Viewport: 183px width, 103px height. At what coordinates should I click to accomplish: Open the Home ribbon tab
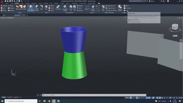pyautogui.click(x=7, y=3)
